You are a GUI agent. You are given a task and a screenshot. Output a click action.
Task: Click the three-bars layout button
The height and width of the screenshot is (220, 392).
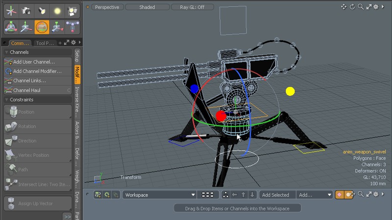[207, 195]
